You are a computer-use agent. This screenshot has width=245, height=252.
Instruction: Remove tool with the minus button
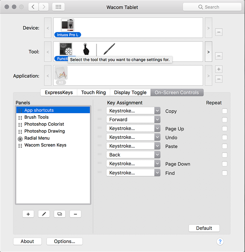point(219,56)
